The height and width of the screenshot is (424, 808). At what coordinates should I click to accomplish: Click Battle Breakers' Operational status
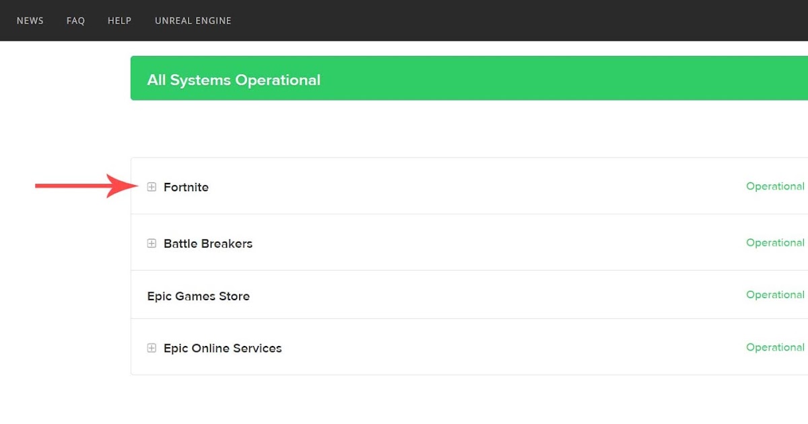pos(775,243)
